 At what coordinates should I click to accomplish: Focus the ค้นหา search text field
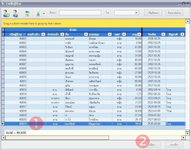(80, 13)
